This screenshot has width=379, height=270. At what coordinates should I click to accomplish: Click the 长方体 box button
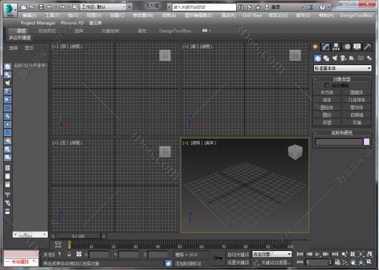(327, 92)
